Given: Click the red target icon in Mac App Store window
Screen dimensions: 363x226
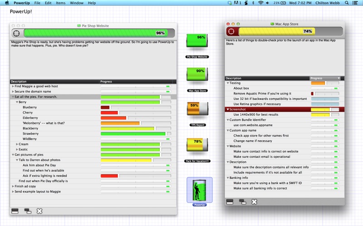Looking at the screenshot, I should click(x=231, y=31).
